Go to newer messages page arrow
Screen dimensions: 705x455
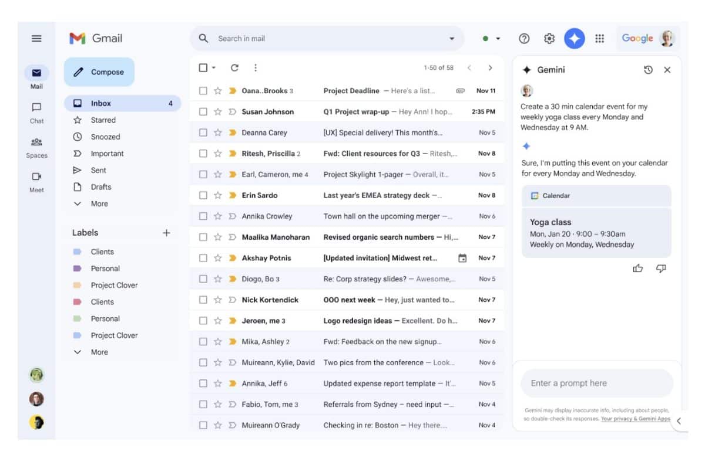click(x=469, y=68)
